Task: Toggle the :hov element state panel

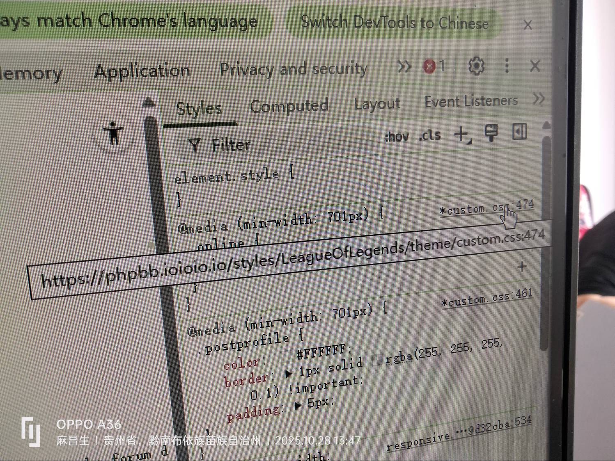Action: point(396,137)
